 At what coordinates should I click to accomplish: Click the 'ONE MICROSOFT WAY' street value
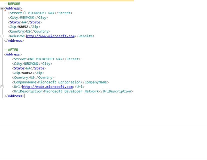pyautogui.click(x=45, y=59)
